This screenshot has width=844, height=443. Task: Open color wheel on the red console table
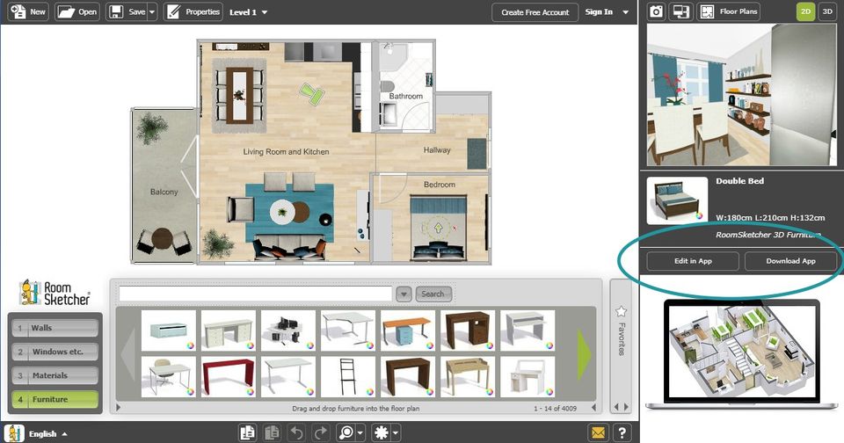click(251, 392)
